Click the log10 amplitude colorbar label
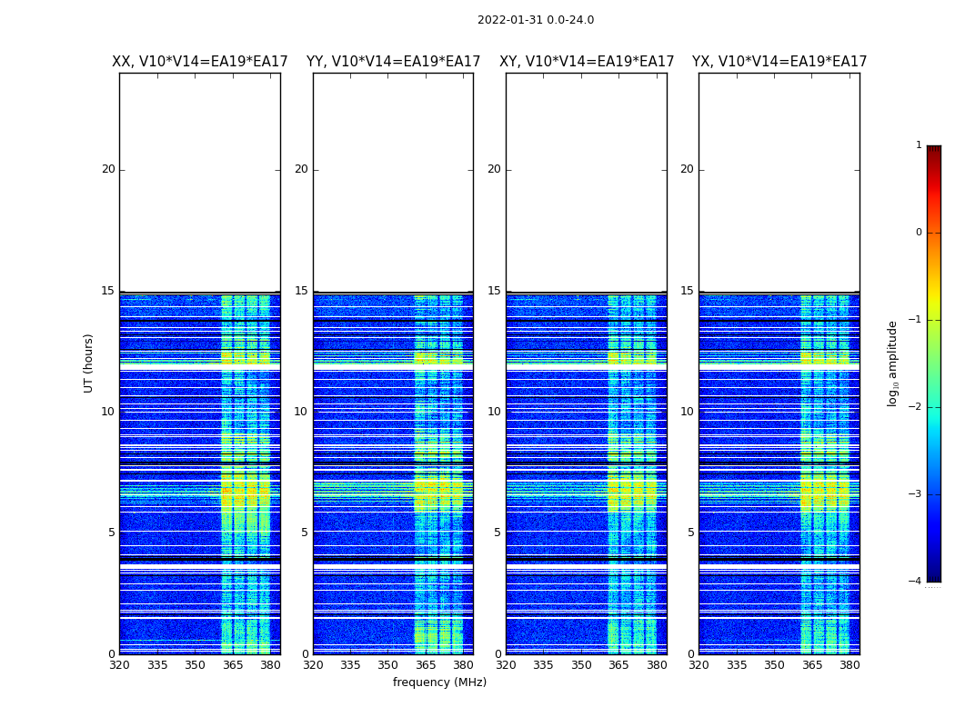Image resolution: width=955 pixels, height=727 pixels. 892,363
